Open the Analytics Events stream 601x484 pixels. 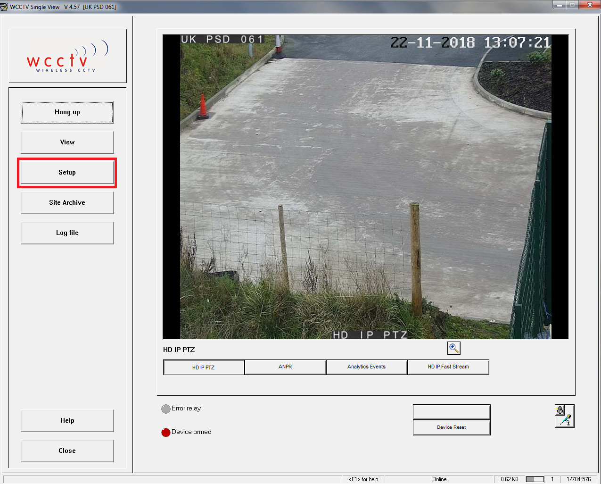pos(366,367)
